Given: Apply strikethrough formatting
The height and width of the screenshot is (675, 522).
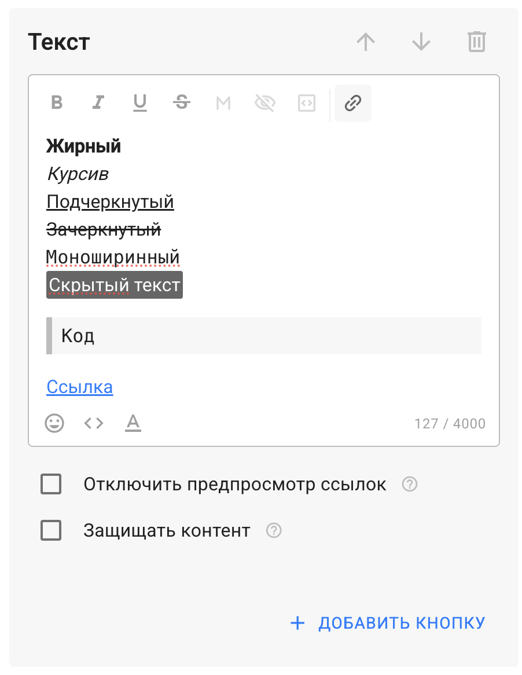Looking at the screenshot, I should (182, 103).
